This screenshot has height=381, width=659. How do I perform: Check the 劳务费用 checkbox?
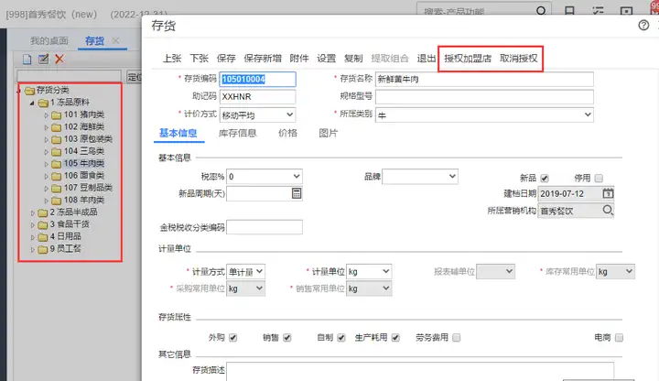(x=457, y=338)
